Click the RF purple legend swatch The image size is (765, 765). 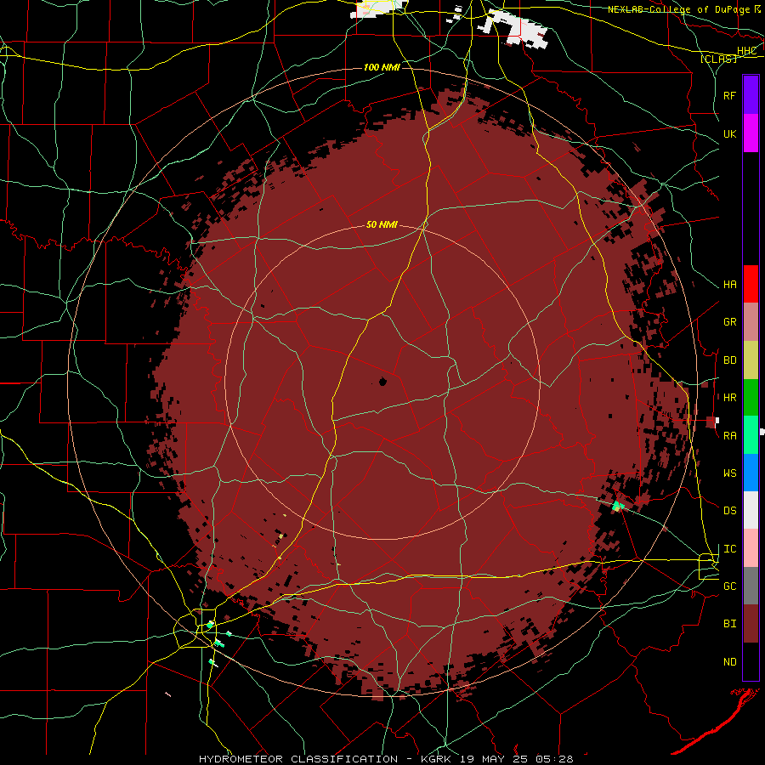751,95
